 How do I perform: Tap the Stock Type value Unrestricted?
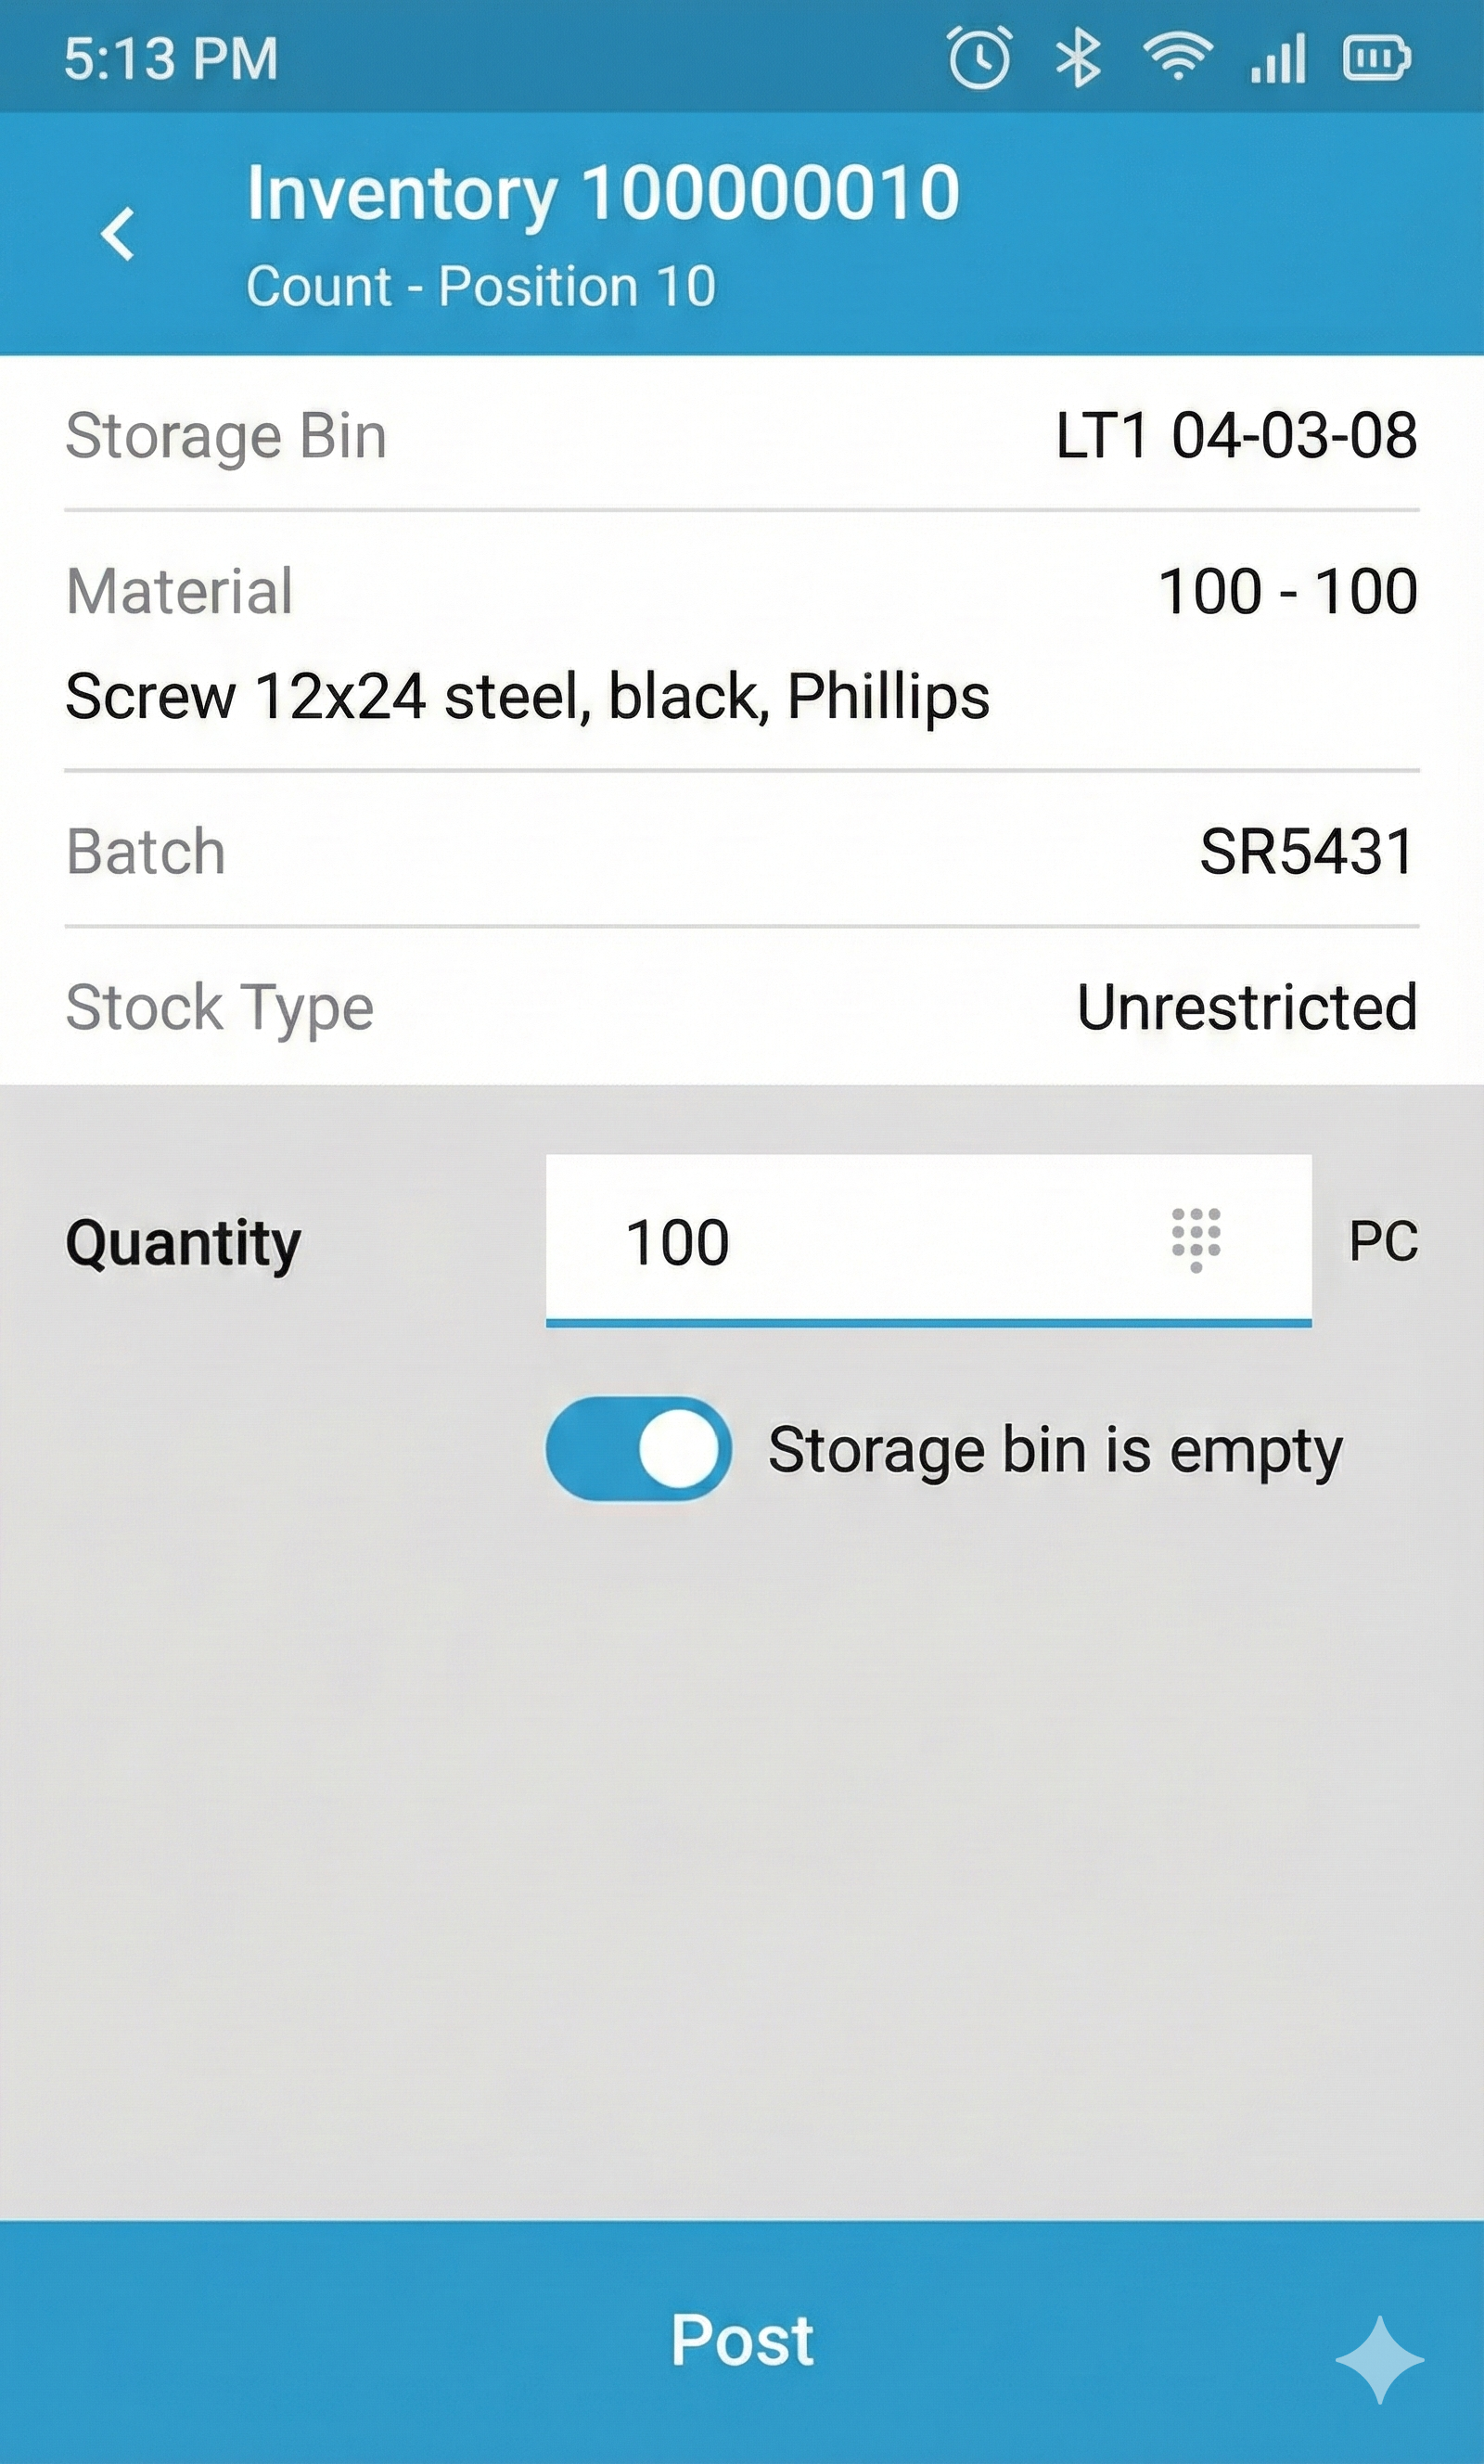pyautogui.click(x=1246, y=1007)
